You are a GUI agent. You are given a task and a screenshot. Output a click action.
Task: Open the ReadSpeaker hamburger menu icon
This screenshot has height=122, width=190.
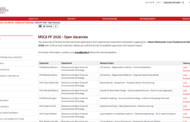[40, 26]
